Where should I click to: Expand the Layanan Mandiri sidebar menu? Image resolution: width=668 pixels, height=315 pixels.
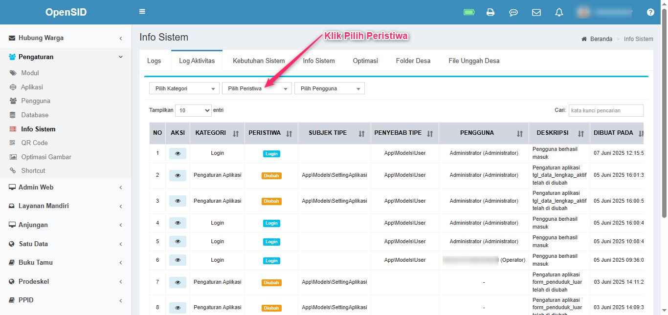[x=66, y=206]
